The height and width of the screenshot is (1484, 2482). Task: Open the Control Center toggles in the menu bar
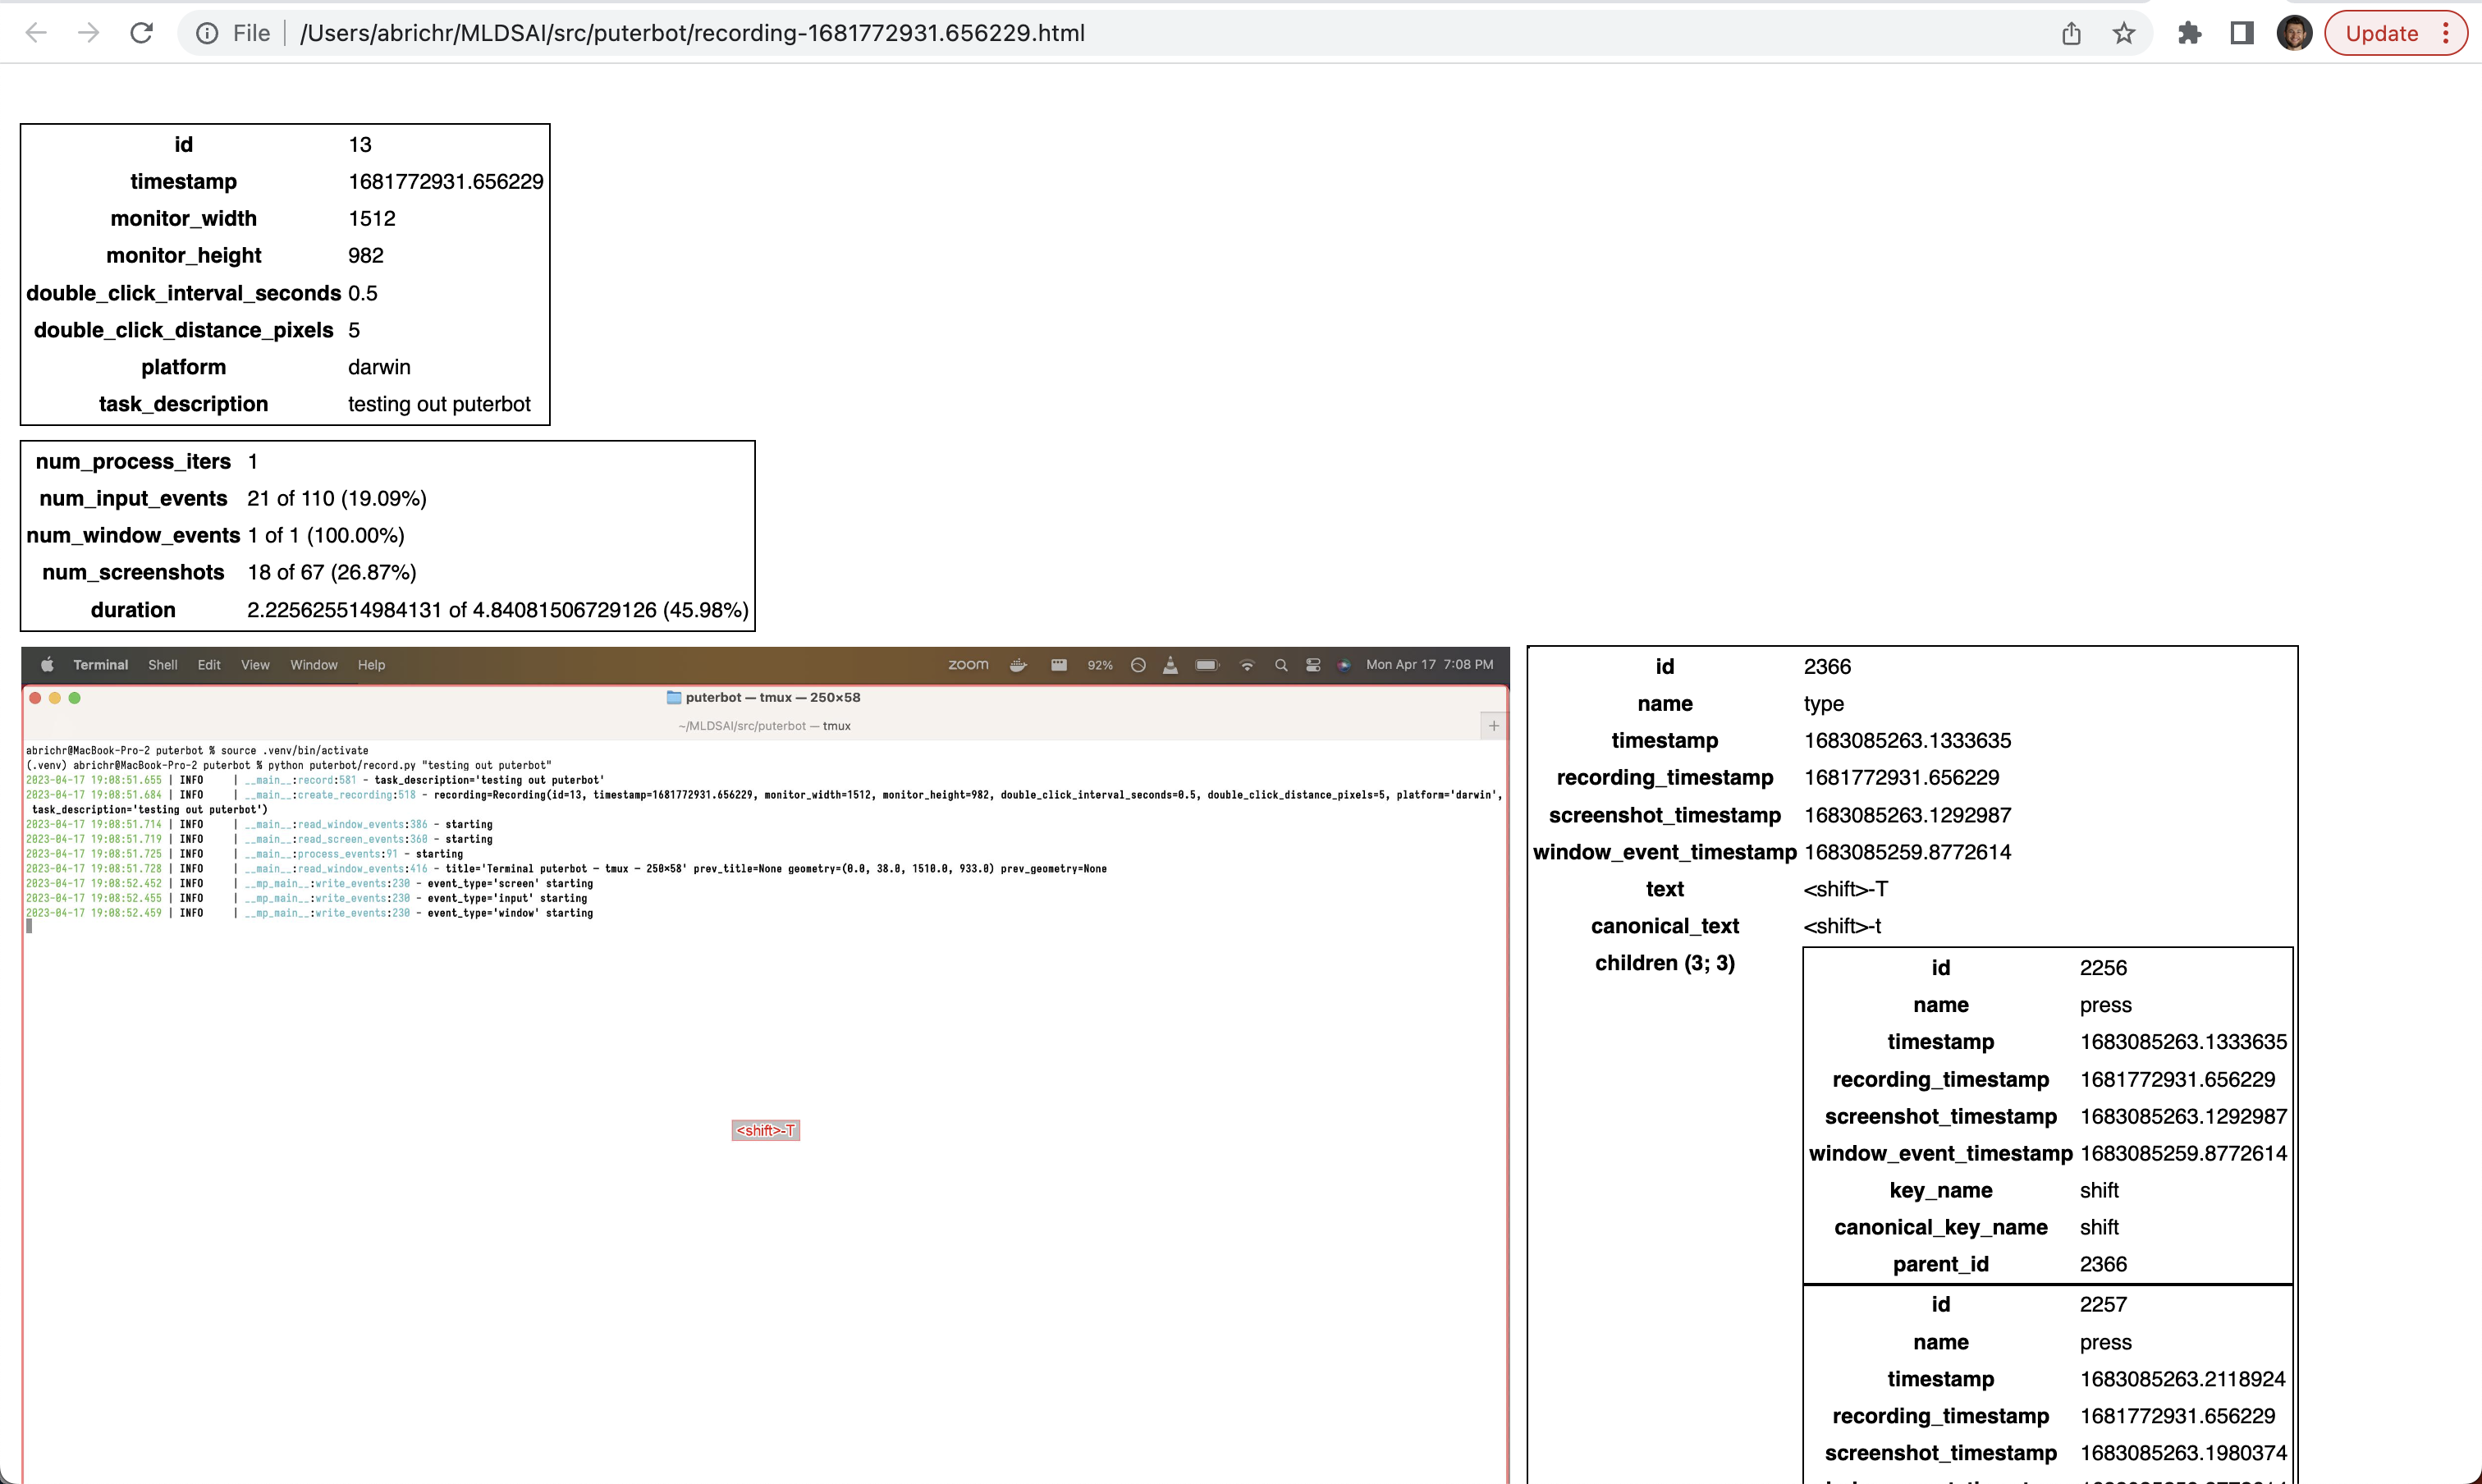[x=1313, y=665]
